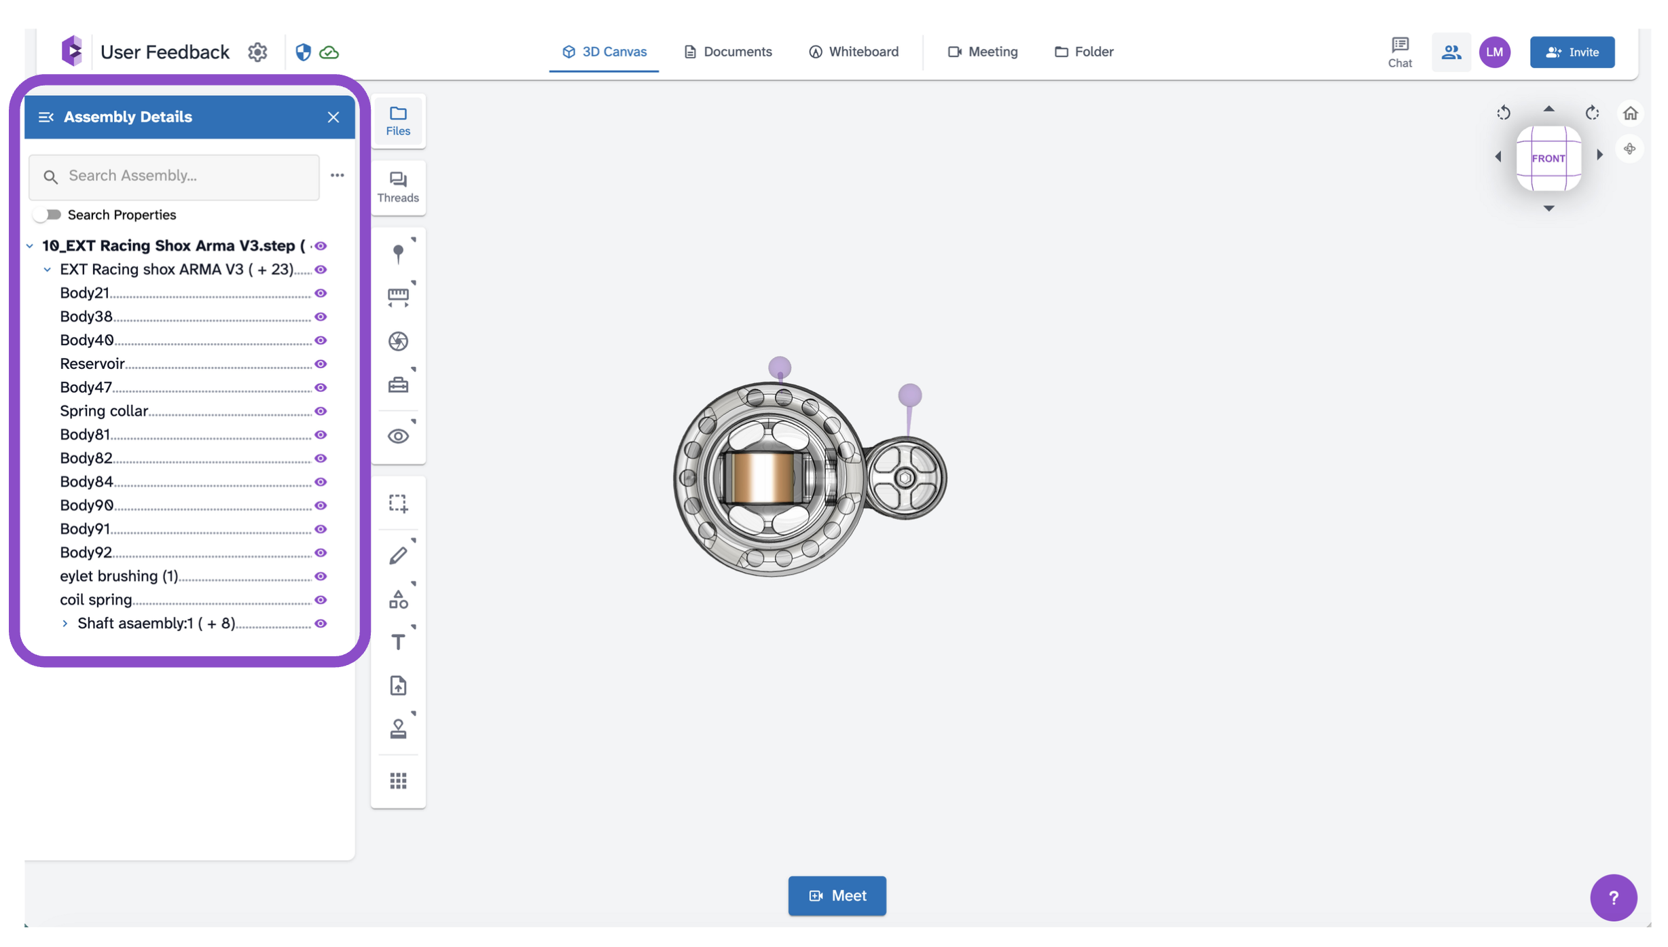Hide Body92 visibility

tap(321, 553)
